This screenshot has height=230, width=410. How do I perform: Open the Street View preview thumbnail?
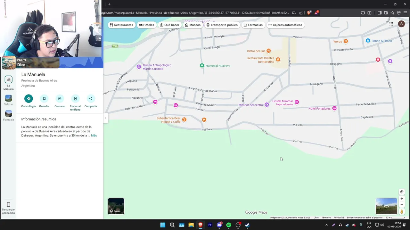pos(386,206)
